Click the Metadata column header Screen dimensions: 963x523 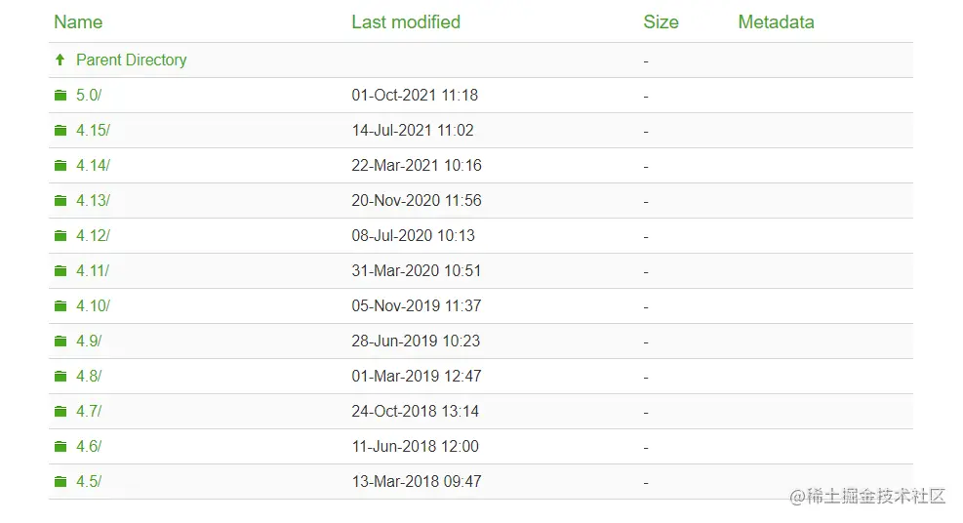776,22
